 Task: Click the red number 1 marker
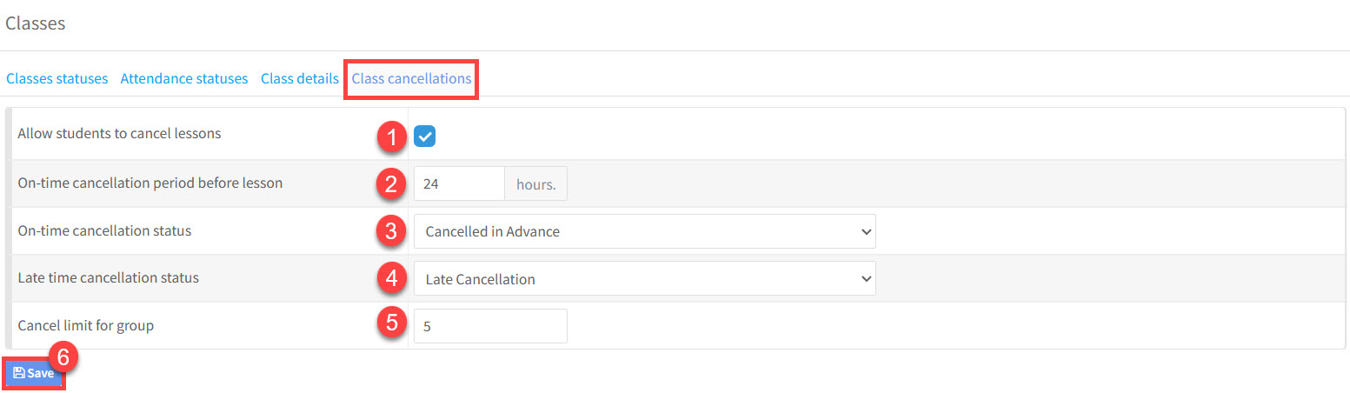pos(392,137)
